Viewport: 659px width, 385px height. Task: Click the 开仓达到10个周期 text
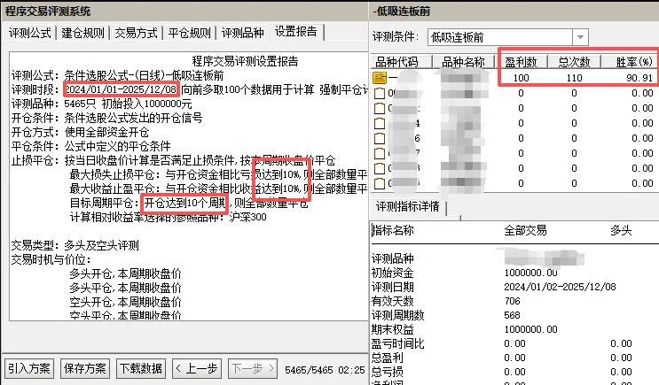coord(184,203)
